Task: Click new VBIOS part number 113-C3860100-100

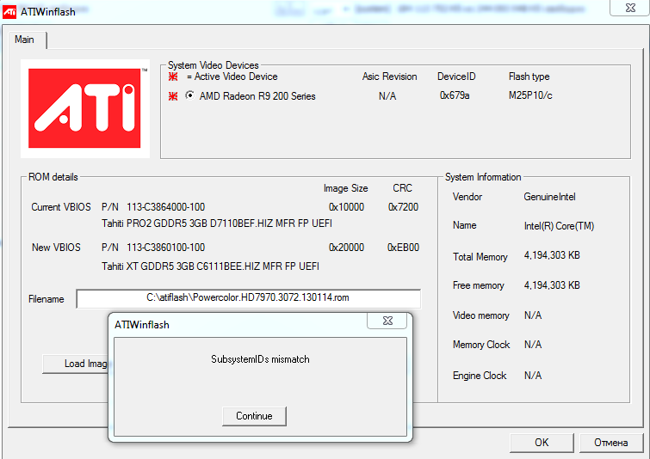Action: coord(166,248)
